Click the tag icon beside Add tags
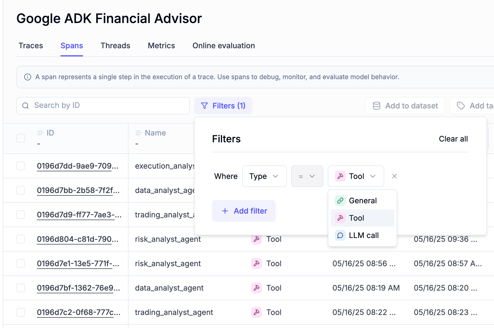Viewport: 494px width, 328px height. [x=461, y=106]
